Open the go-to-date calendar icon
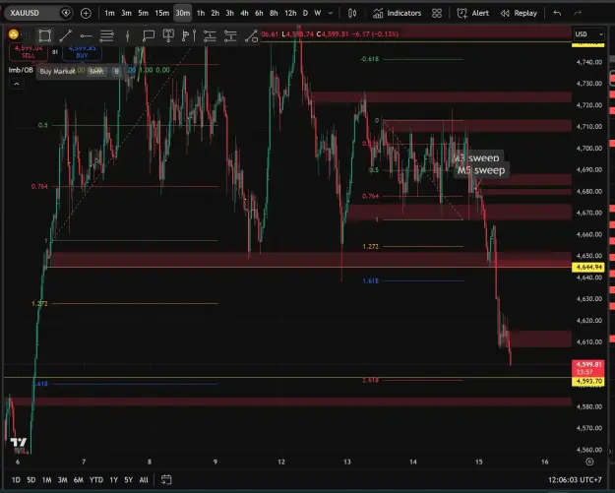This screenshot has height=493, width=615. 166,479
